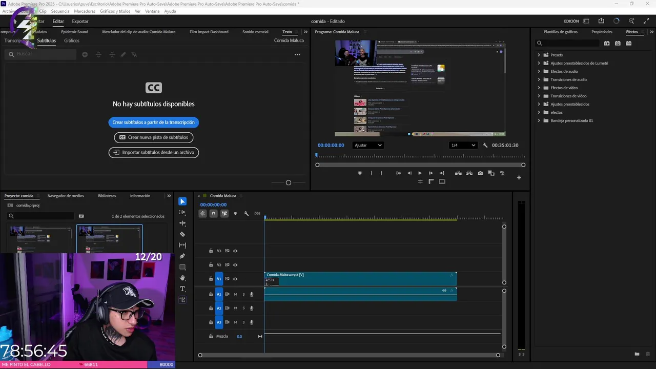Step back one frame

tap(409, 173)
